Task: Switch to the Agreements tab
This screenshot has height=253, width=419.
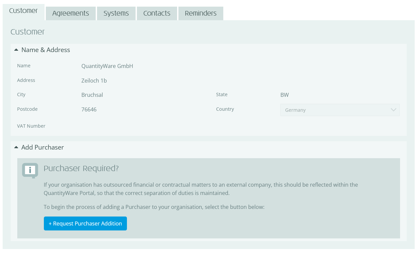Action: 70,13
